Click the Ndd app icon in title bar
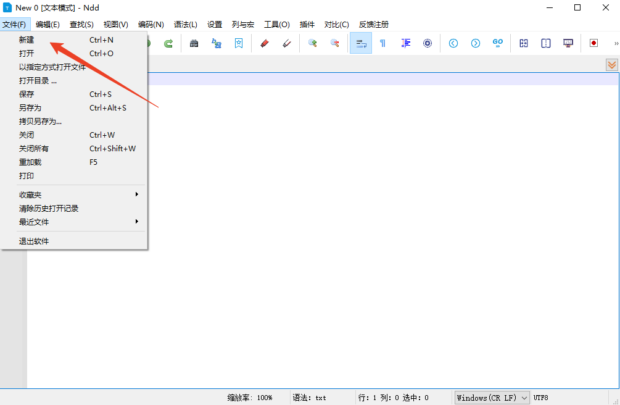This screenshot has height=405, width=620. [7, 7]
